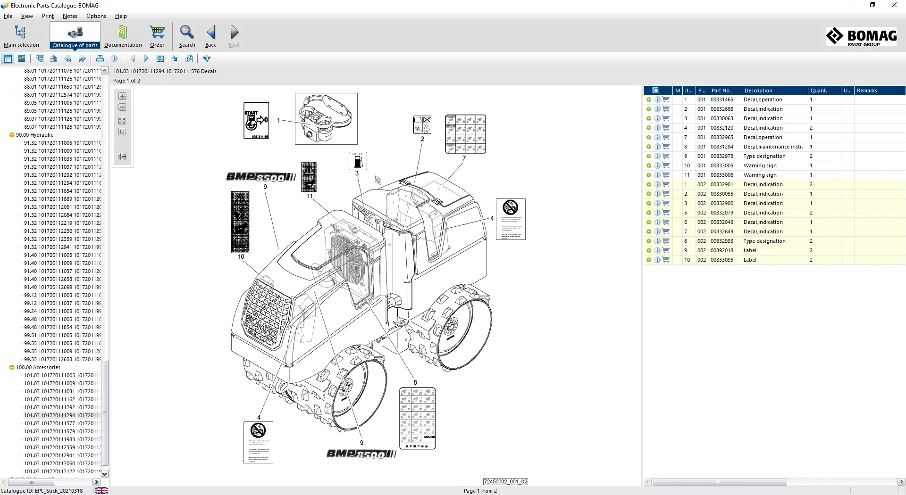Open the filter funnel tool
This screenshot has height=495, width=906.
pos(207,58)
